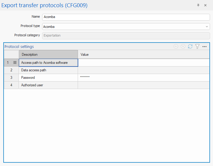
Task: Expand the Protocol type dropdown
Action: pos(207,27)
